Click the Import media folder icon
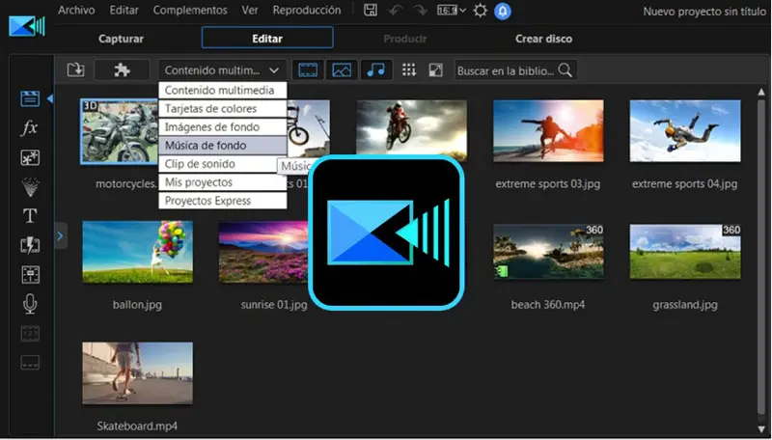This screenshot has height=440, width=772. click(x=75, y=69)
